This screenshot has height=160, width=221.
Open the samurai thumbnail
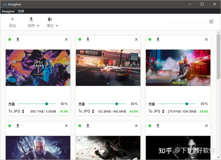pos(108,148)
